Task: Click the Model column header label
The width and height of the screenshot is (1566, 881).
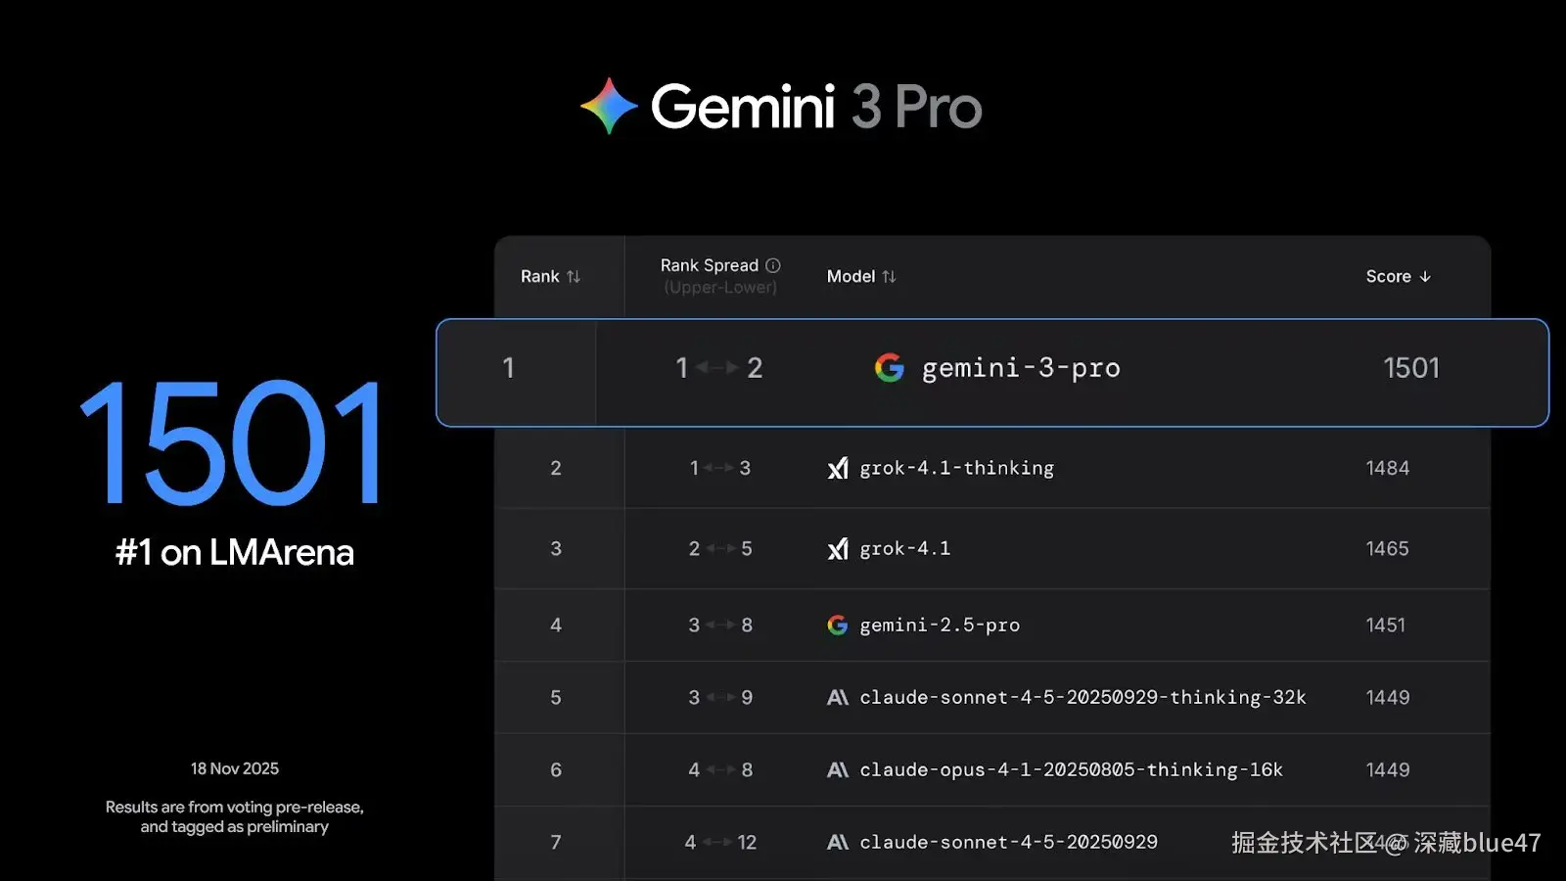Action: point(851,277)
